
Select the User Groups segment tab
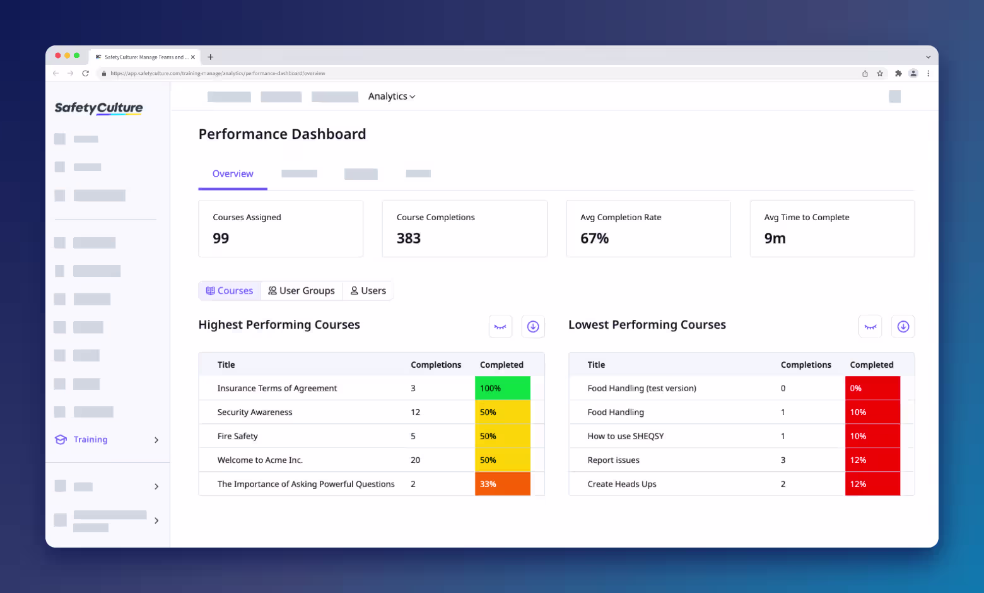tap(302, 291)
